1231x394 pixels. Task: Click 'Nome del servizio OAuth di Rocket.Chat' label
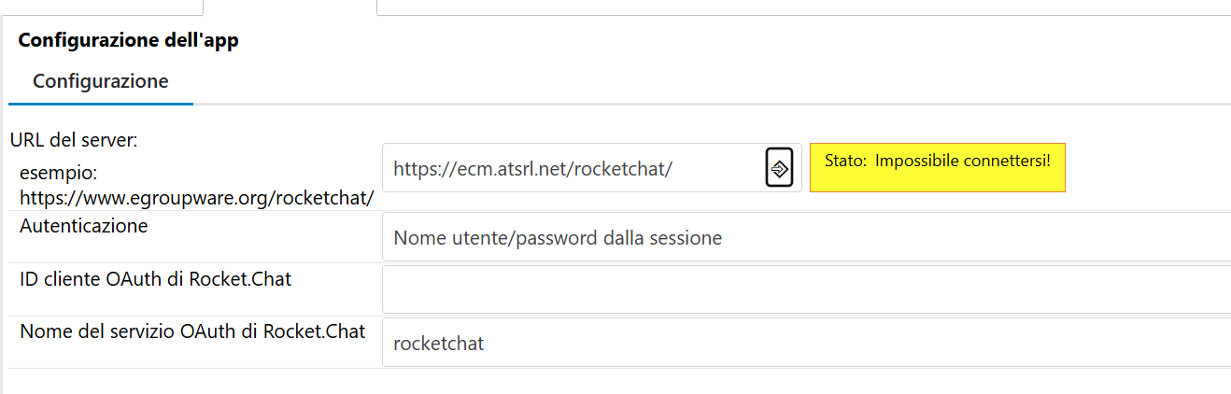[192, 331]
